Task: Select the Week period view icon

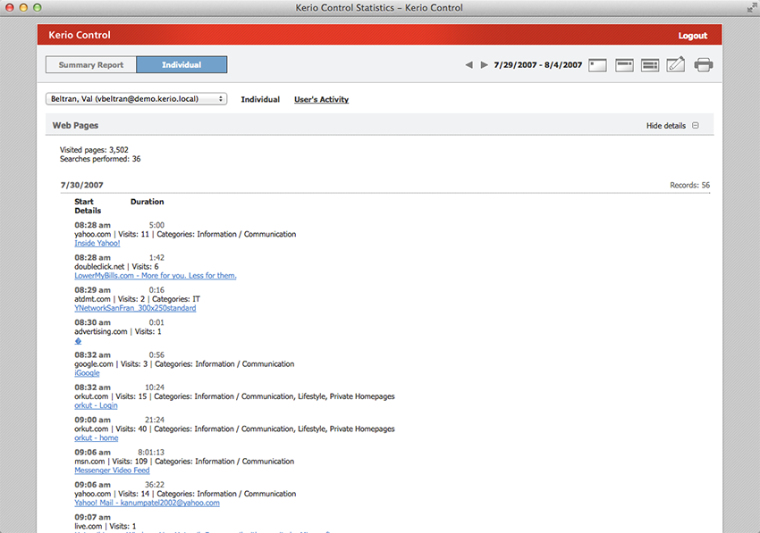Action: (x=624, y=65)
